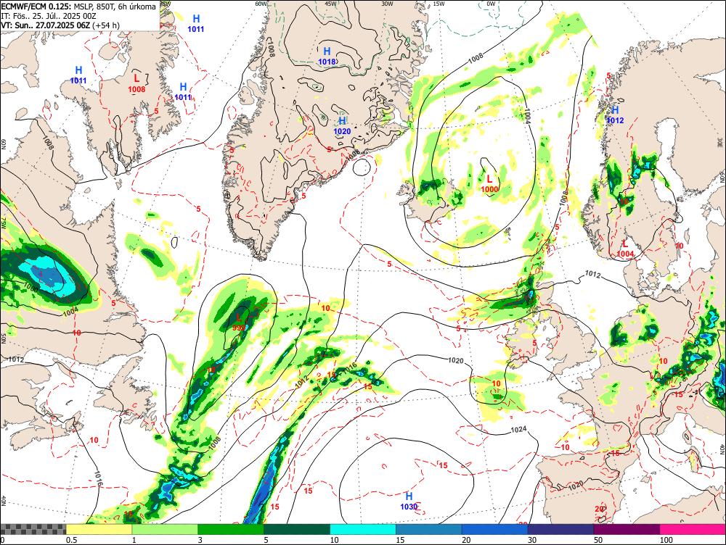Click the 1024 isobar label
726x545 pixels.
(x=518, y=430)
